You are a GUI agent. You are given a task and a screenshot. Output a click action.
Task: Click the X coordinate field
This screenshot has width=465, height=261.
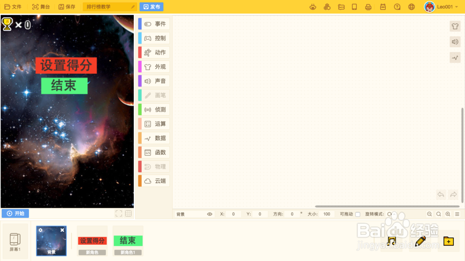click(x=233, y=214)
